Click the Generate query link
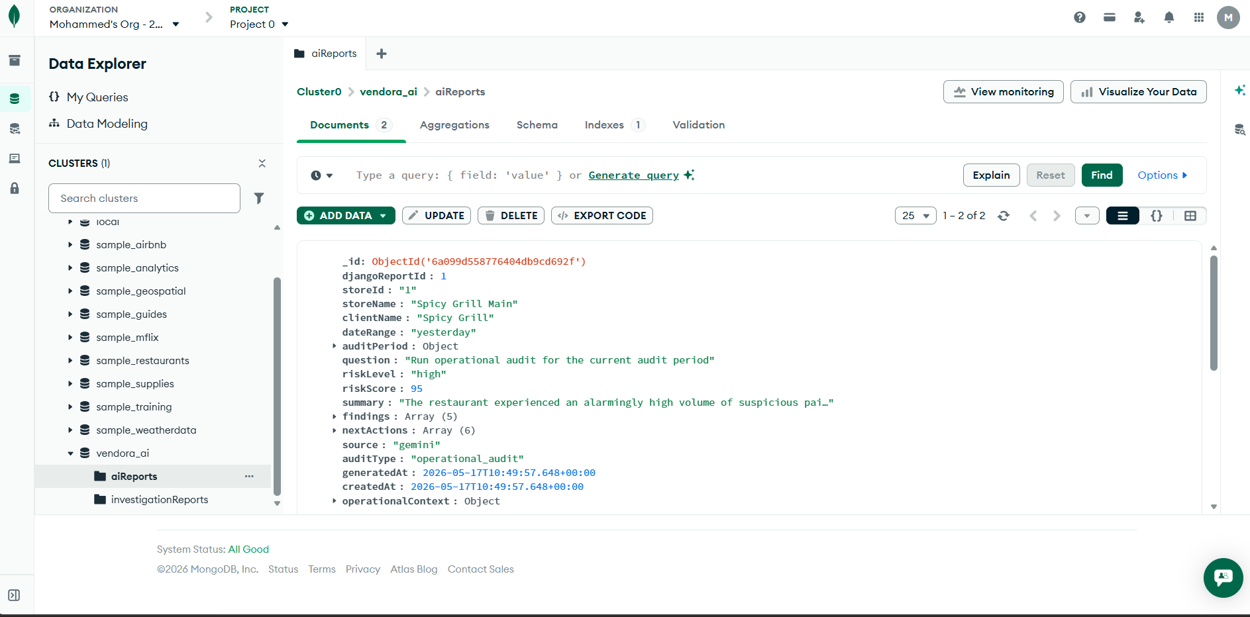Image resolution: width=1250 pixels, height=617 pixels. [633, 175]
